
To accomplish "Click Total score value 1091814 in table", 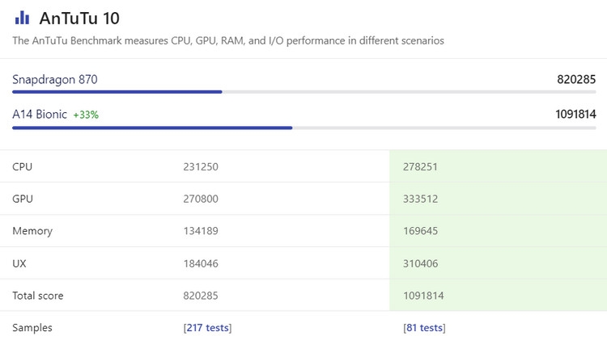I will [423, 296].
